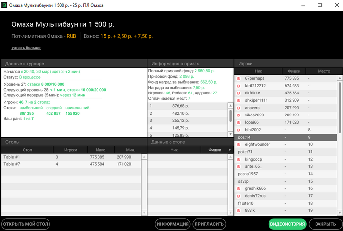Viewport: 343px width, 231px height.
Task: Click the ПРИГЛАСИТЬ button
Action: point(209,224)
